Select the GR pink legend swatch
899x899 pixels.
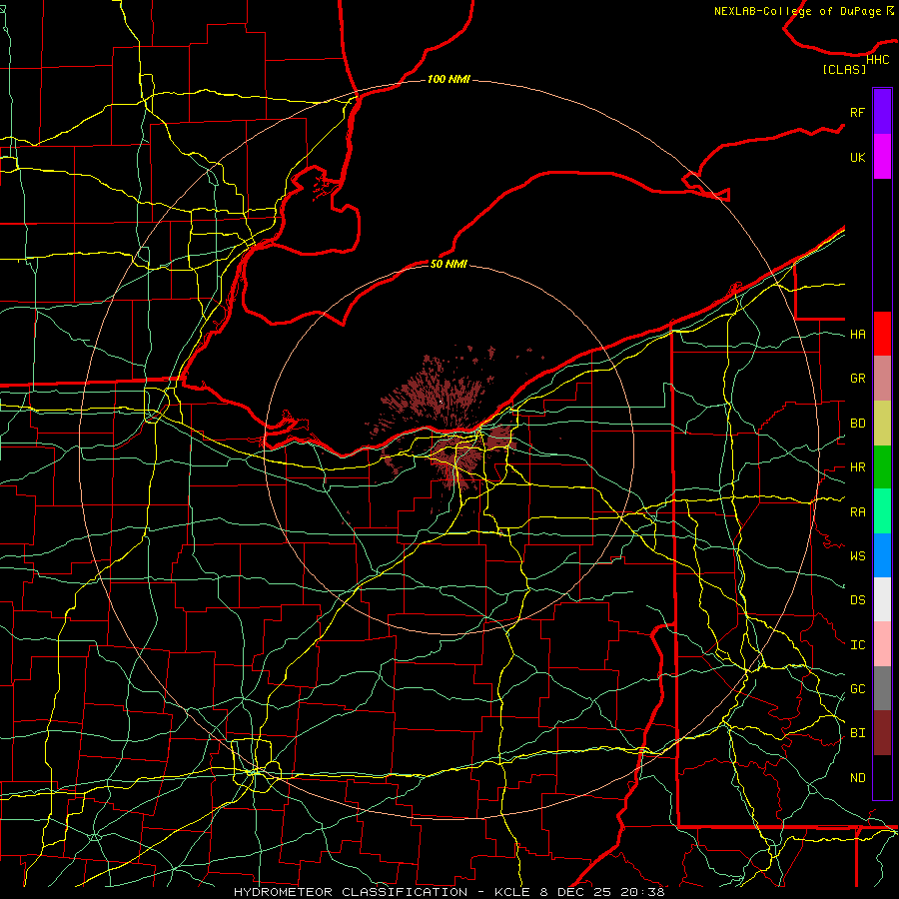pos(882,379)
